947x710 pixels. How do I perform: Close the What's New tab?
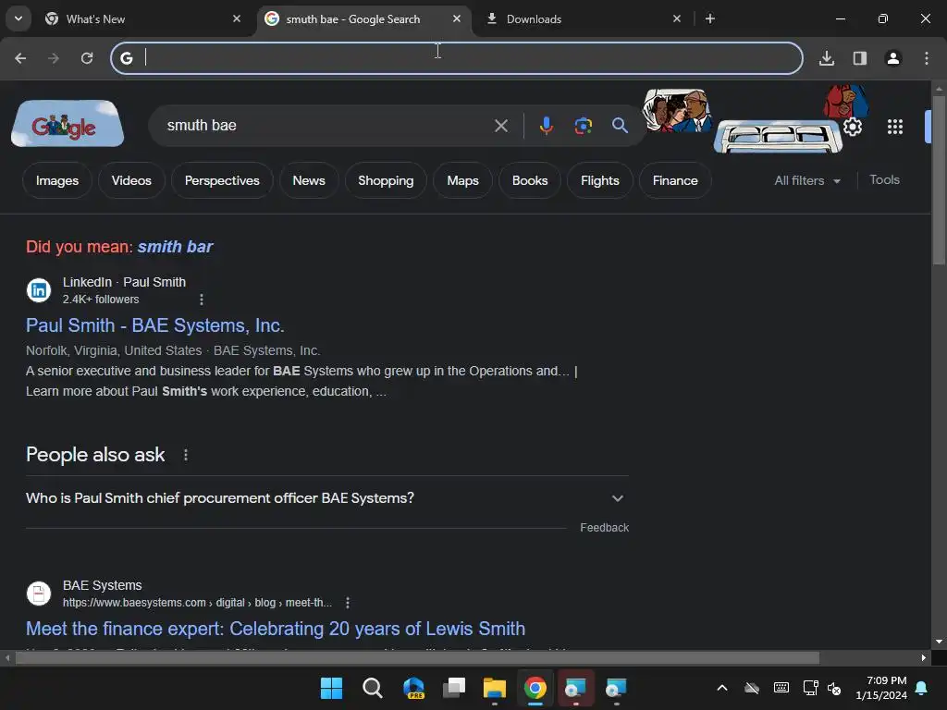(237, 18)
